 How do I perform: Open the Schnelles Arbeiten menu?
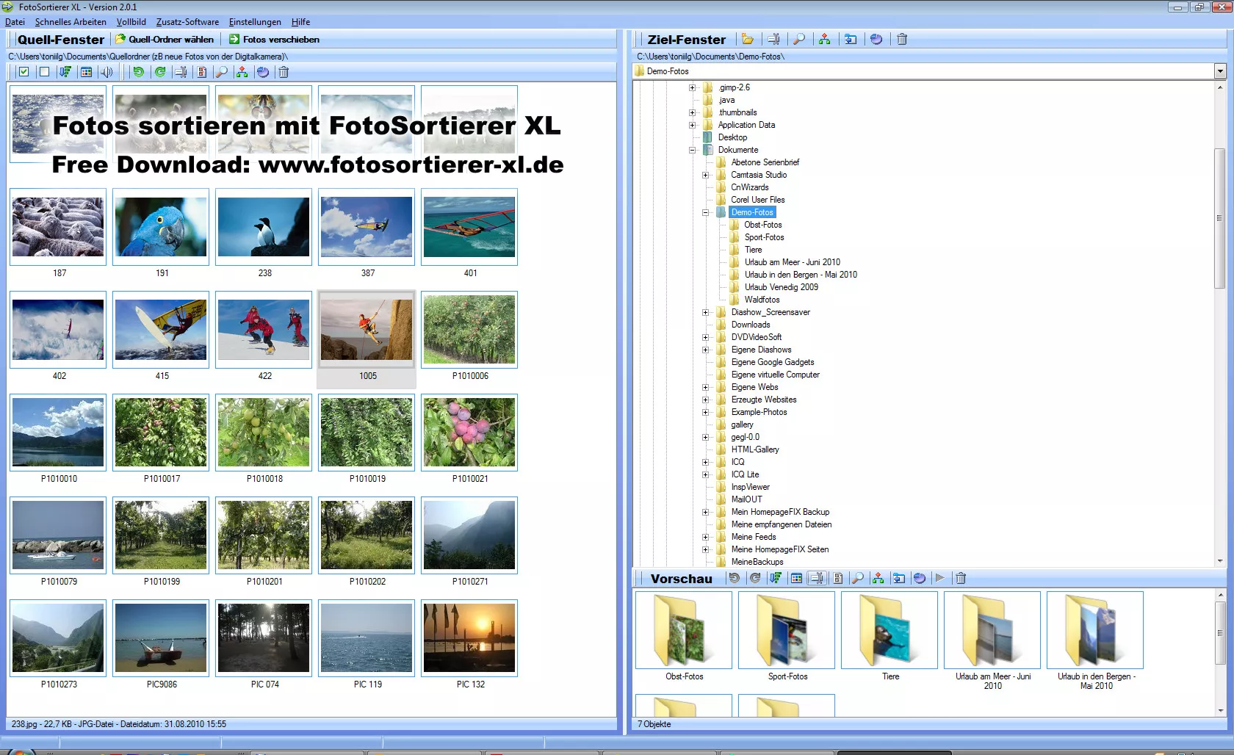point(71,22)
